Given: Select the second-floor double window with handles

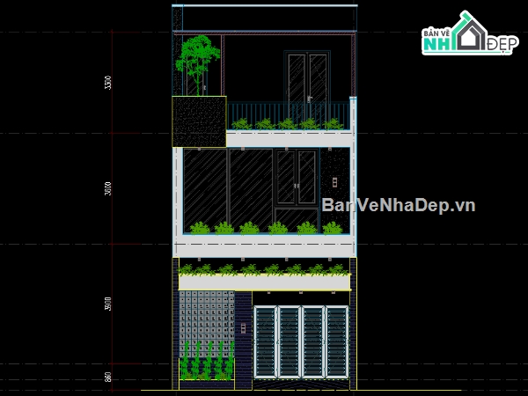Looking at the screenshot, I should (297, 178).
